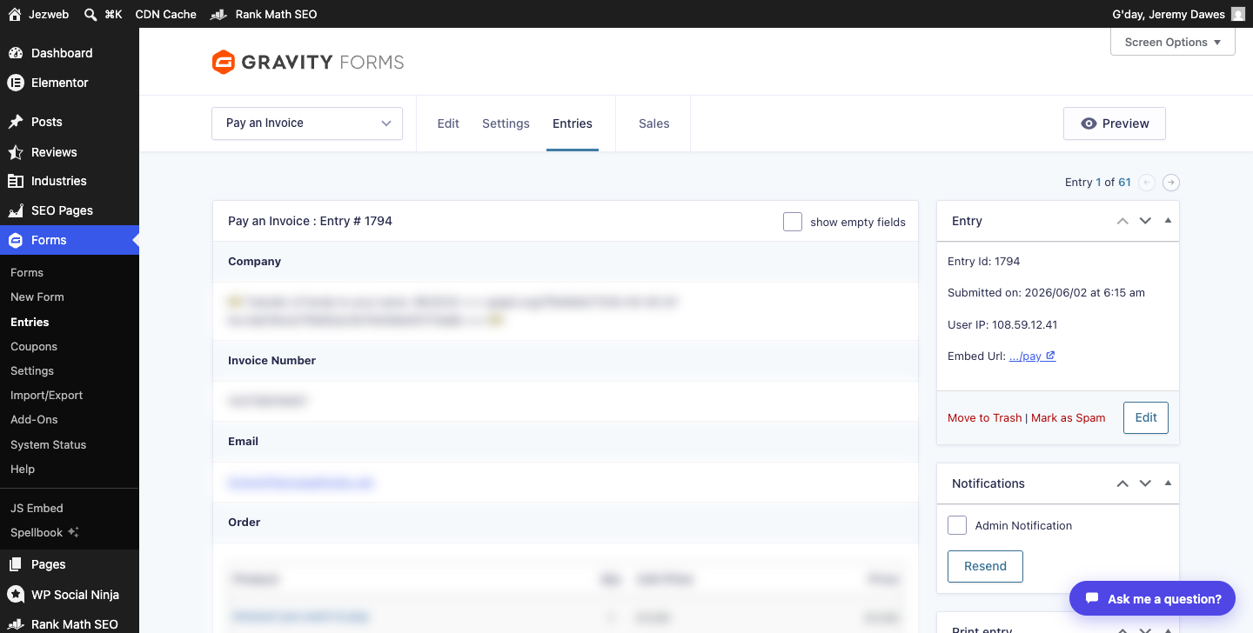Image resolution: width=1253 pixels, height=633 pixels.
Task: Open Settings in the Forms submenu
Action: point(32,370)
